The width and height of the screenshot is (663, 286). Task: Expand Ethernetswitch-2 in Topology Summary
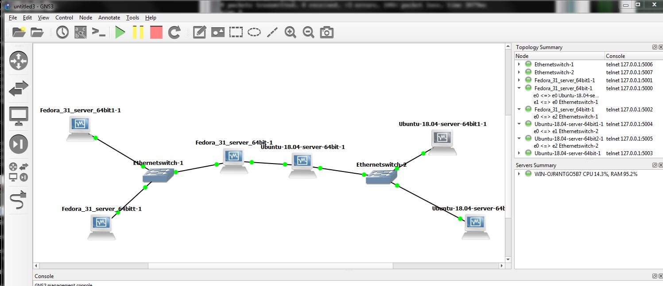pos(519,72)
